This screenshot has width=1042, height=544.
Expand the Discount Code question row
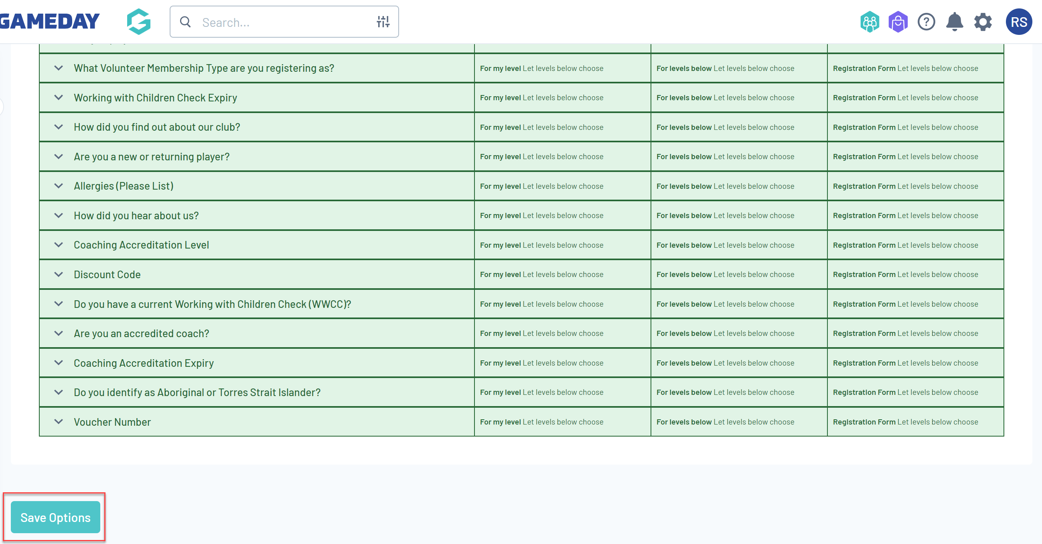tap(59, 275)
